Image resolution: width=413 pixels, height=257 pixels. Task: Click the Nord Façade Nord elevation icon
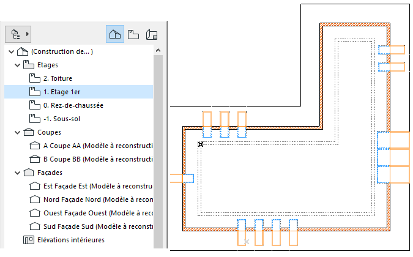[35, 199]
